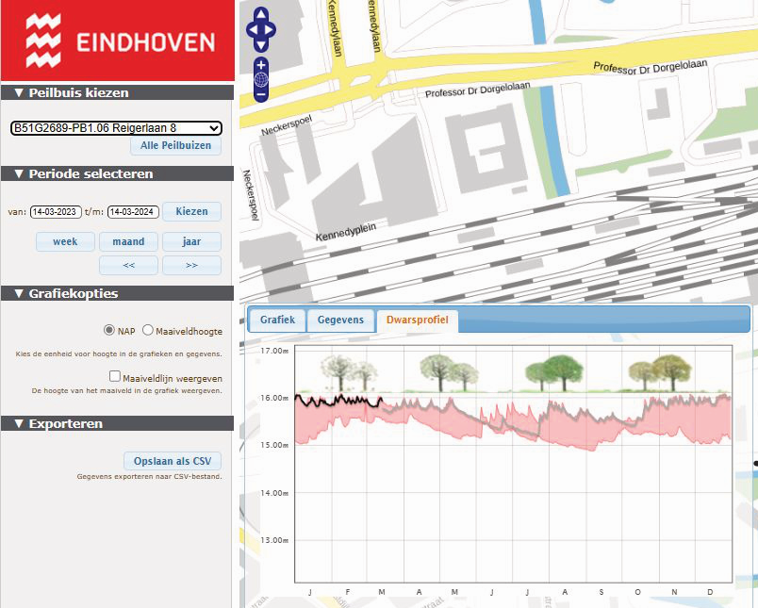Go to previous period with << button
The width and height of the screenshot is (758, 608).
pos(128,265)
